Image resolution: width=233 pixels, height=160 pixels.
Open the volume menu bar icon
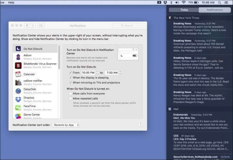click(x=177, y=3)
